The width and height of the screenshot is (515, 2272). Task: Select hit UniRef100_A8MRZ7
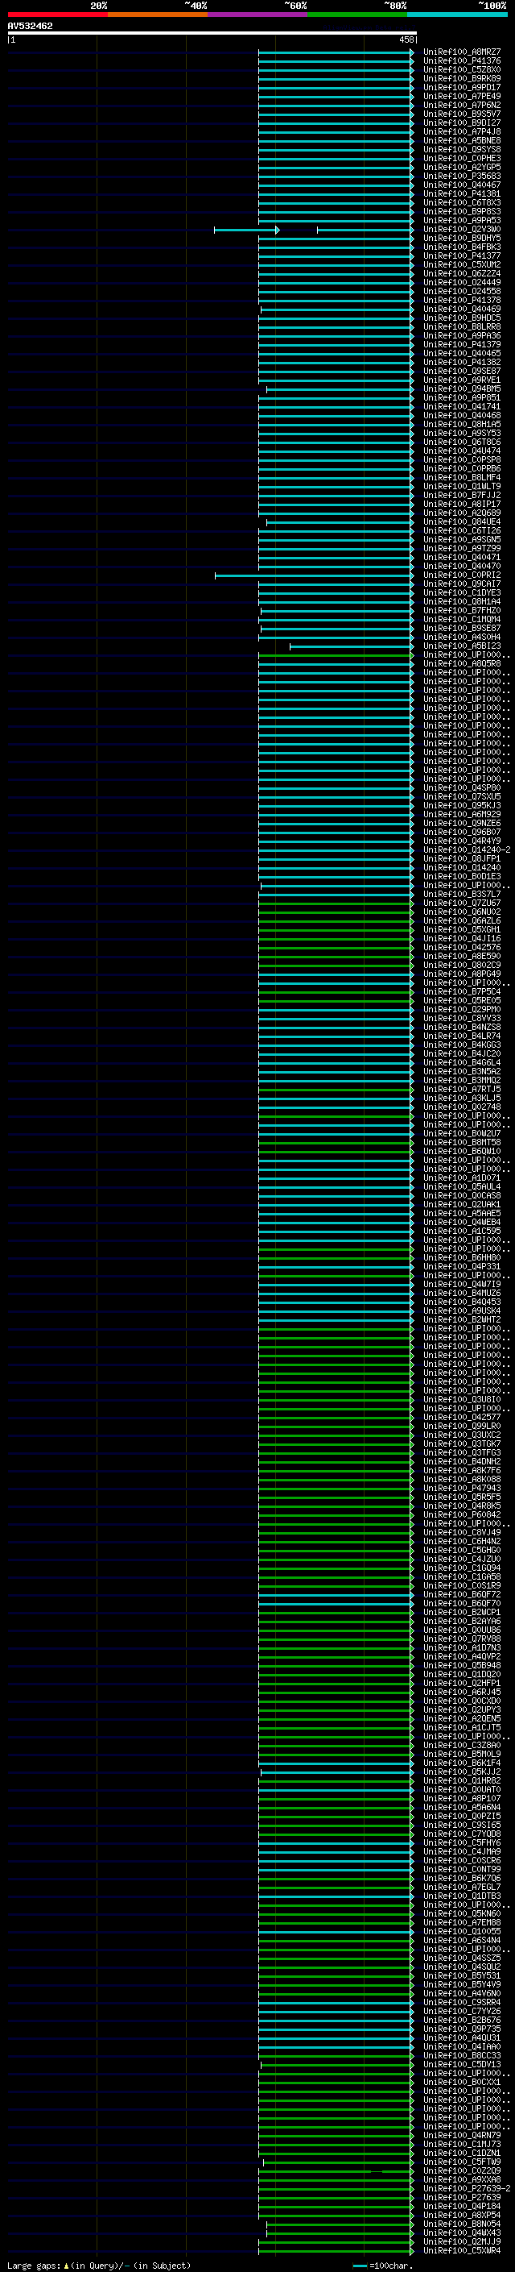tap(461, 52)
